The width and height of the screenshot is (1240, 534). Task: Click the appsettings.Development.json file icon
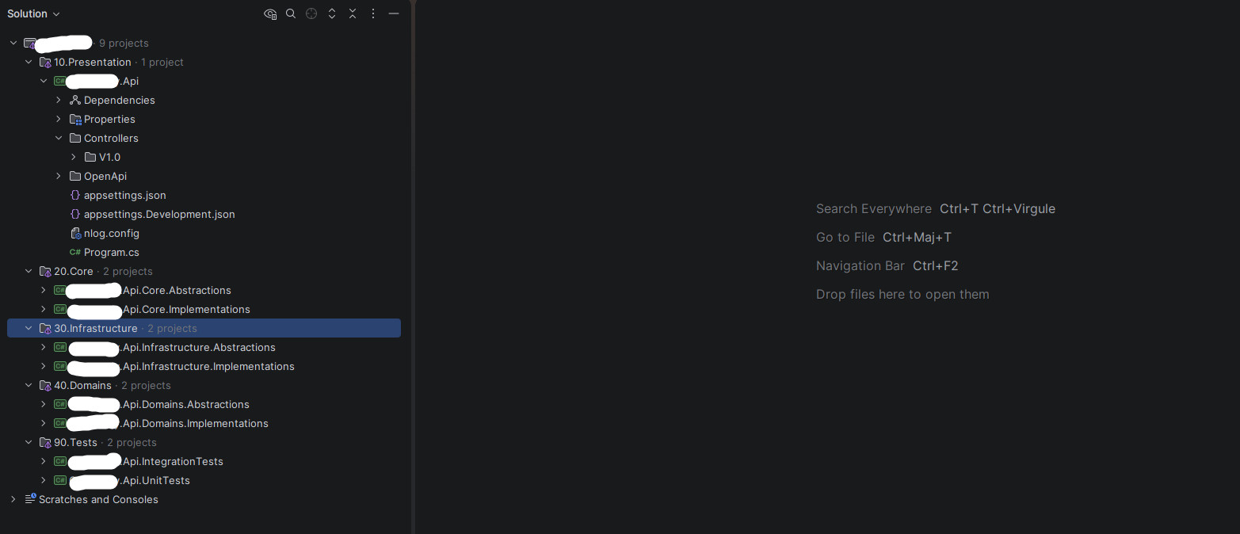click(75, 214)
